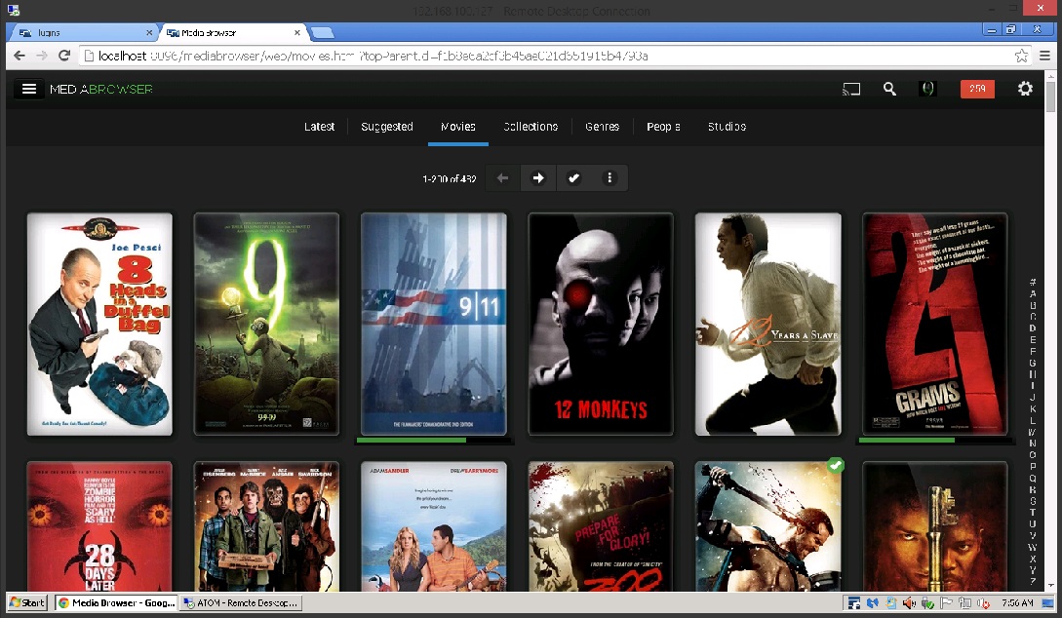This screenshot has height=618, width=1062.
Task: Jump to # in alphabet picker
Action: pyautogui.click(x=1033, y=282)
